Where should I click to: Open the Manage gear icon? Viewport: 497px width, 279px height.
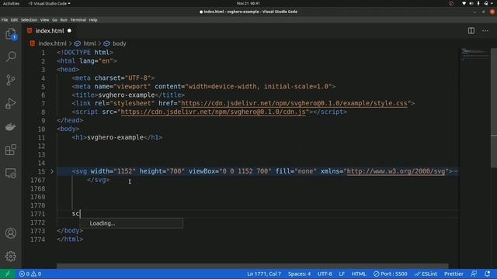tap(11, 257)
